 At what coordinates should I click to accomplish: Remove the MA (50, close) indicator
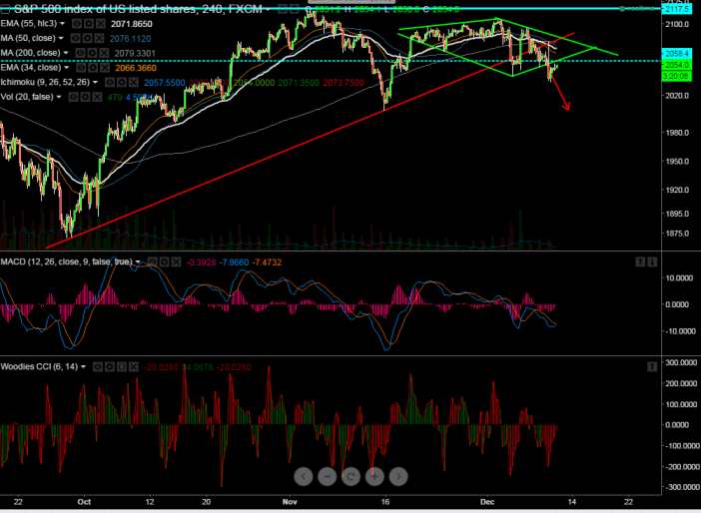pyautogui.click(x=100, y=39)
